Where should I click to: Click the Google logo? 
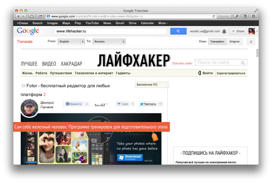pyautogui.click(x=28, y=31)
